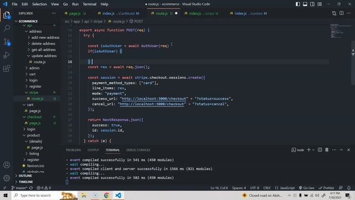Image resolution: width=355 pixels, height=200 pixels.
Task: Open the success_url localhost checkout link
Action: (154, 99)
